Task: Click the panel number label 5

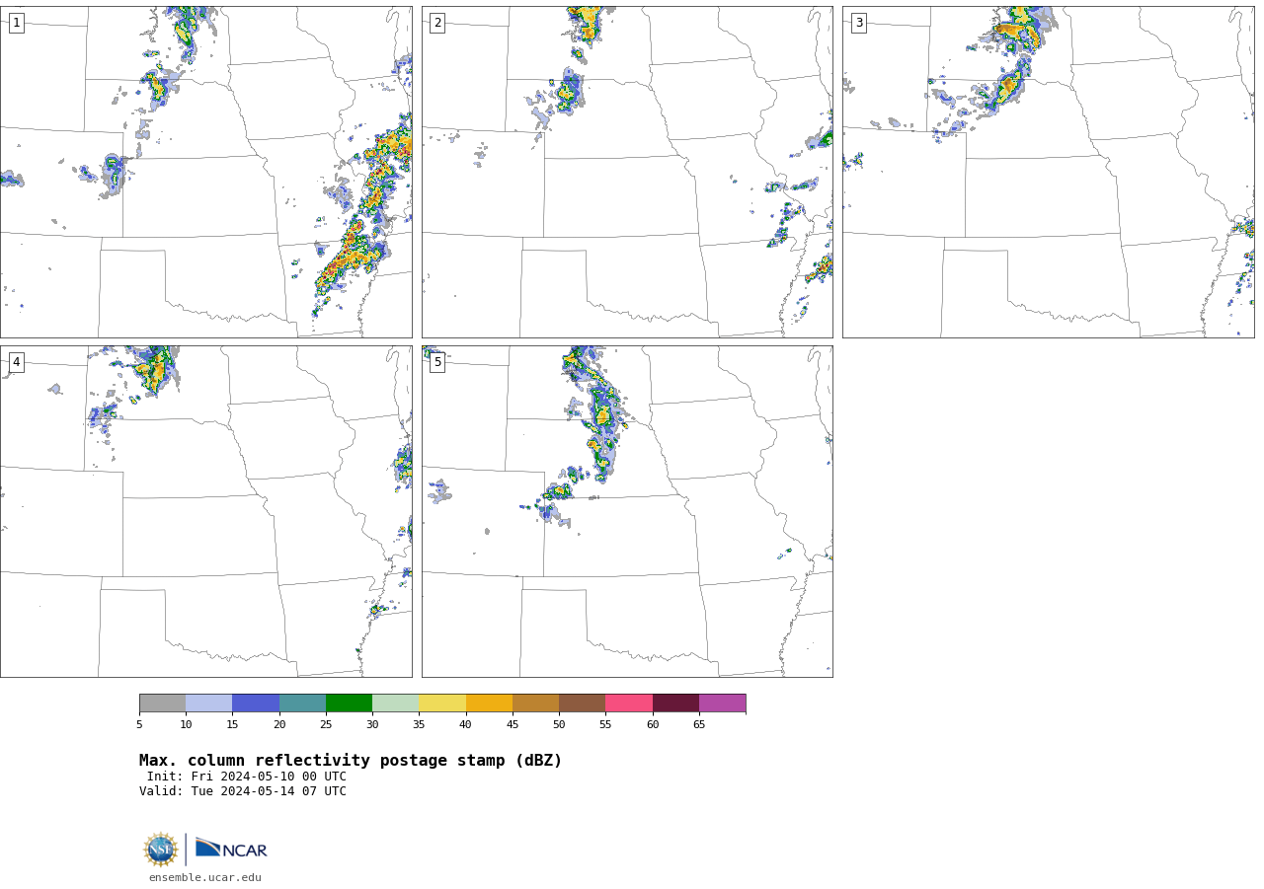Action: [x=437, y=362]
